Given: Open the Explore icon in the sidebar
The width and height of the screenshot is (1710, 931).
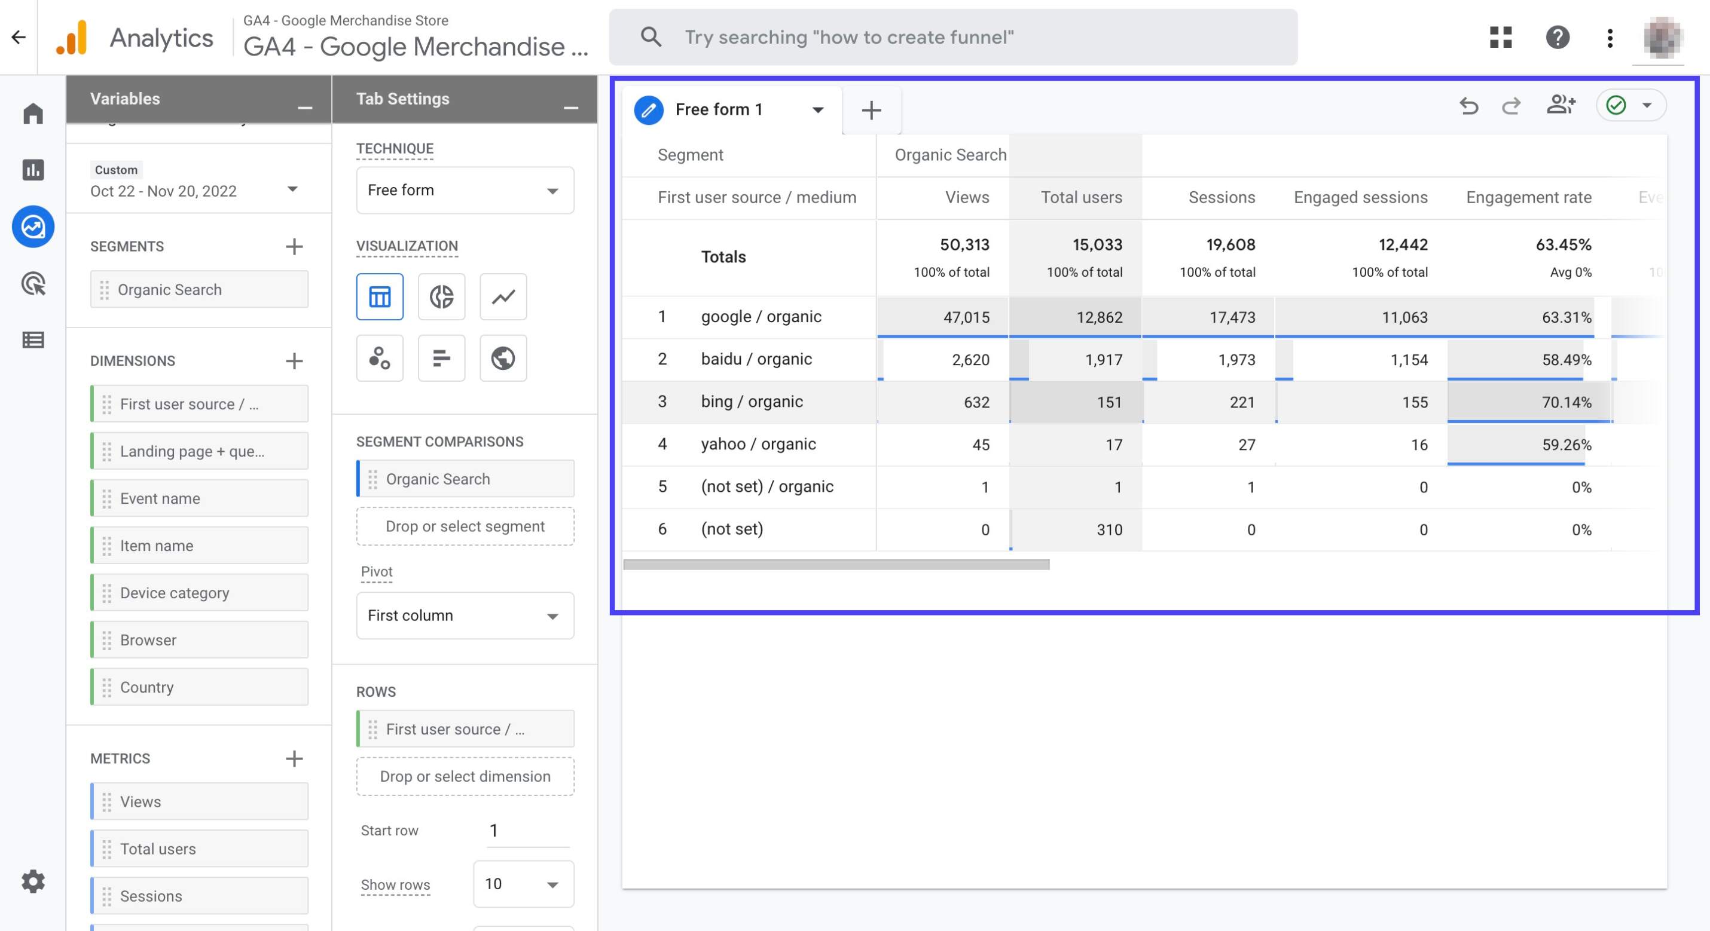Looking at the screenshot, I should [32, 227].
